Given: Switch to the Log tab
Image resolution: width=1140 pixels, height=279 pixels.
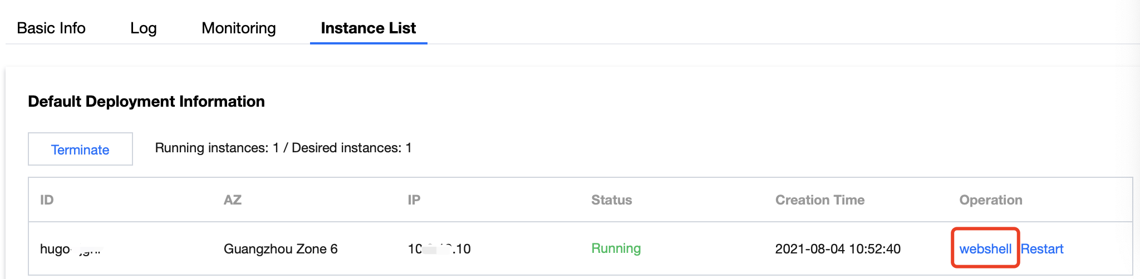Looking at the screenshot, I should tap(143, 28).
